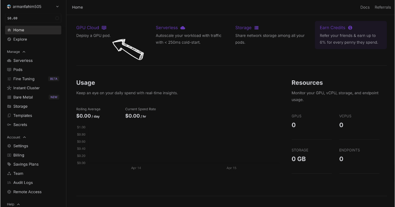Click the Remote Access icon
Image resolution: width=395 pixels, height=207 pixels.
click(x=9, y=192)
